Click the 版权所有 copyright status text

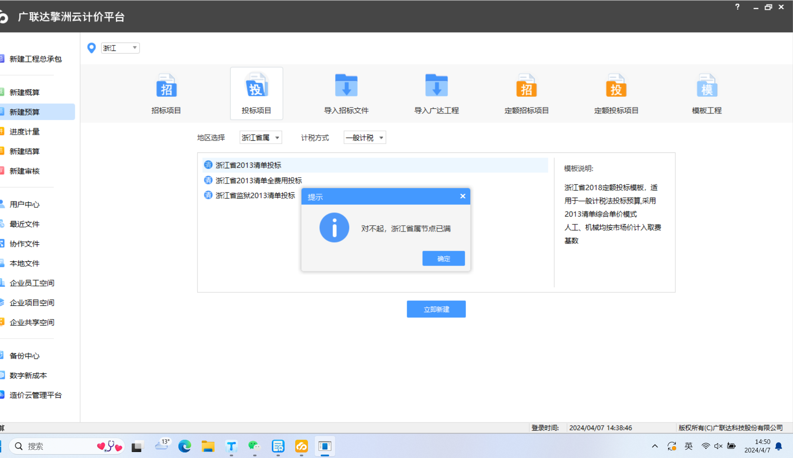point(730,428)
